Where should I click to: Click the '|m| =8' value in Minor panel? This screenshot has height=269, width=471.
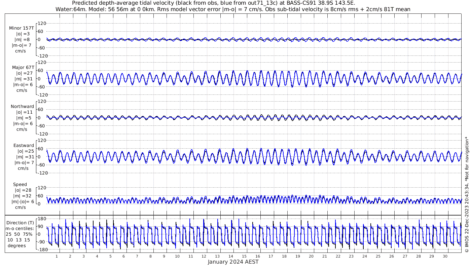23,40
